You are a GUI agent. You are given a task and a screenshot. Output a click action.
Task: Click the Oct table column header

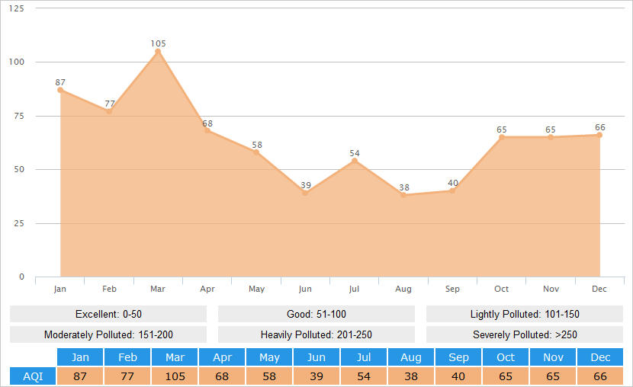pos(506,357)
